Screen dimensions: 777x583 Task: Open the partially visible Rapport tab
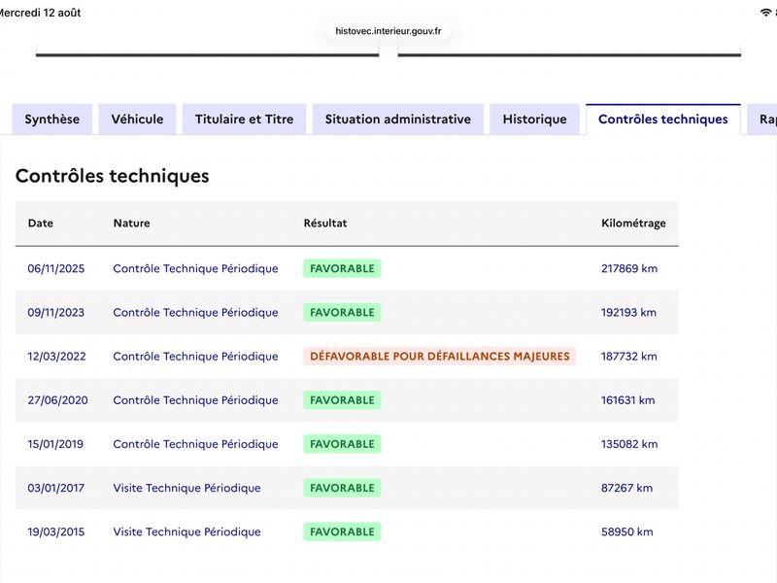click(763, 119)
